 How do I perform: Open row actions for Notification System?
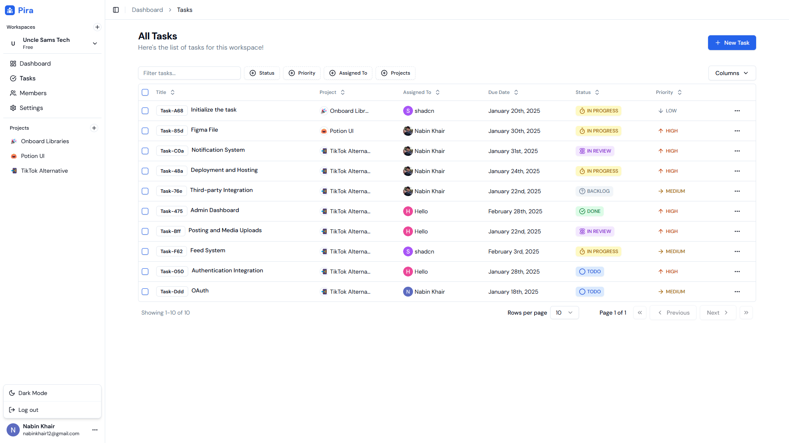point(737,151)
